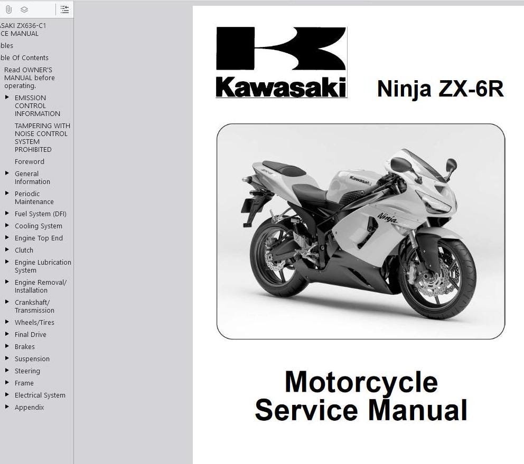
Task: Expand the Frame bookmark arrow
Action: point(7,383)
